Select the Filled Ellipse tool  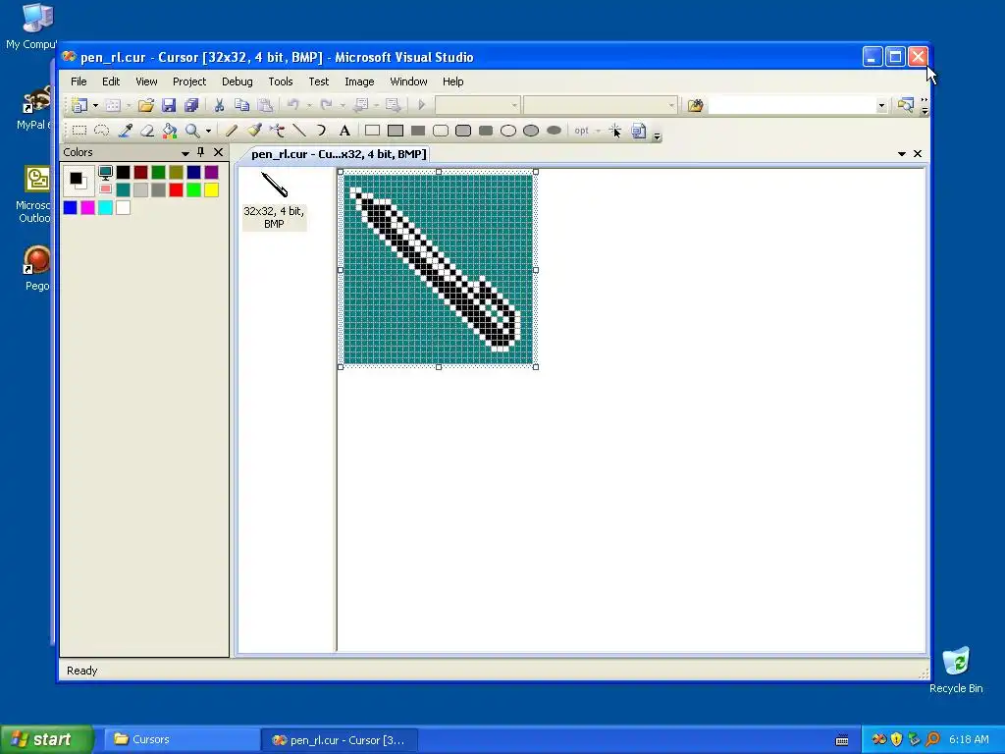click(x=554, y=131)
